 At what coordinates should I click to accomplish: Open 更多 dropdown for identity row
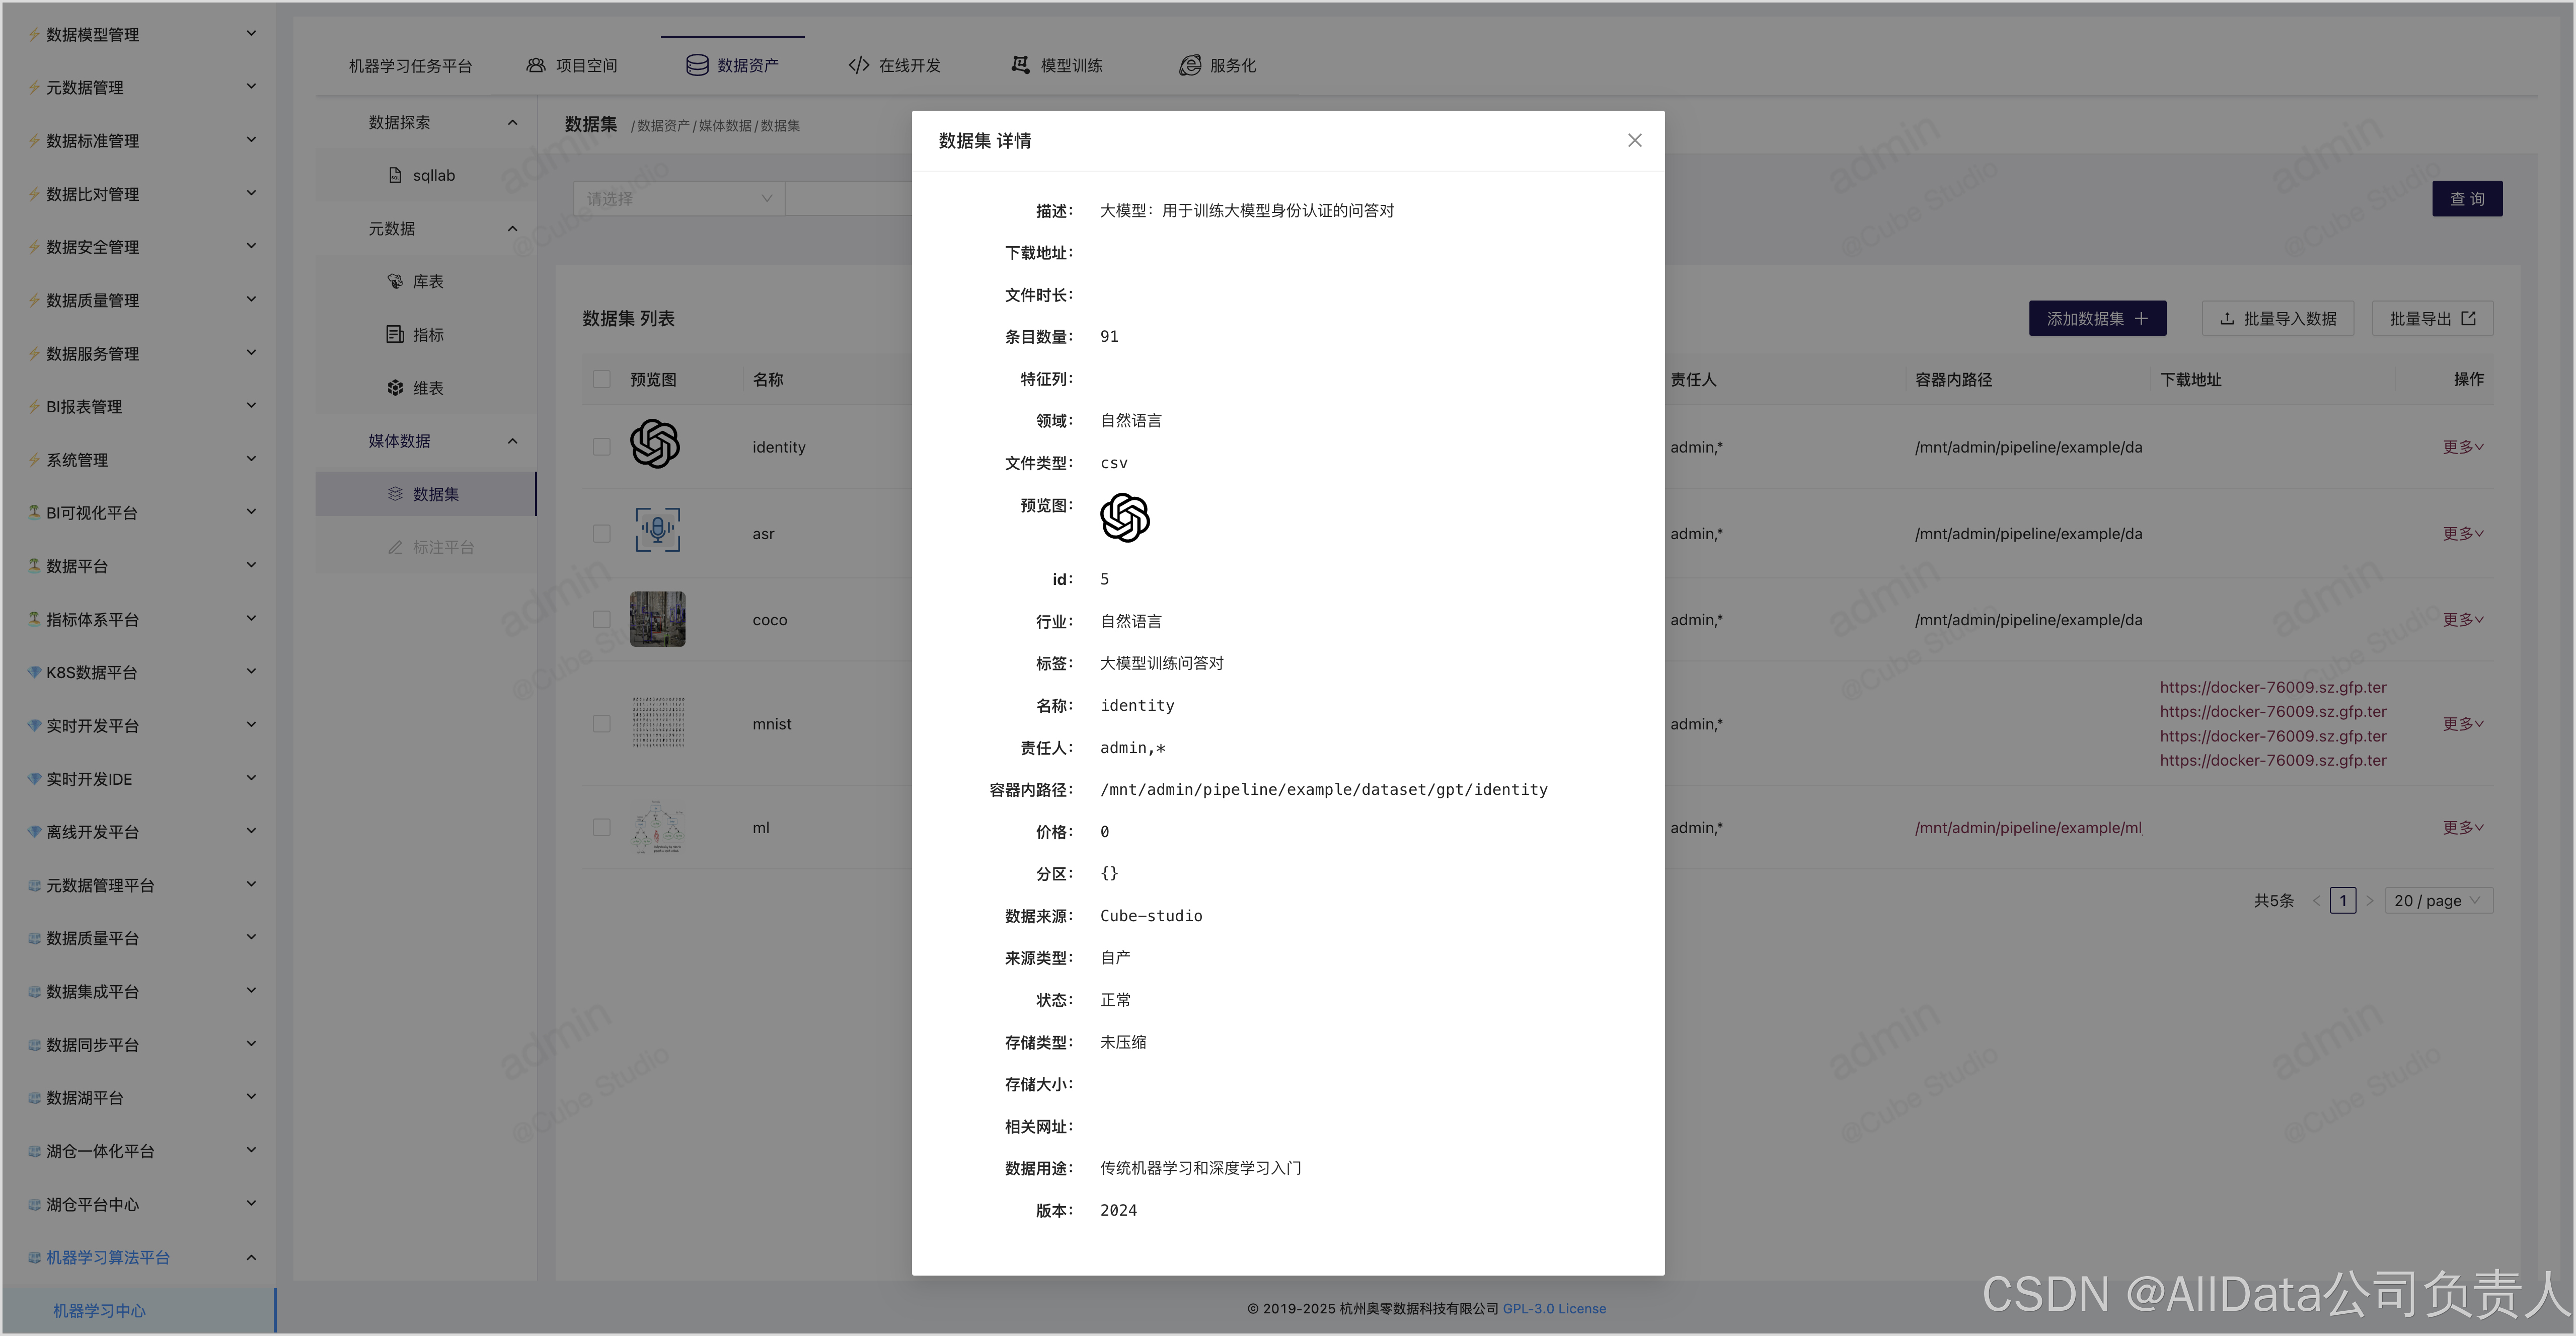2463,447
